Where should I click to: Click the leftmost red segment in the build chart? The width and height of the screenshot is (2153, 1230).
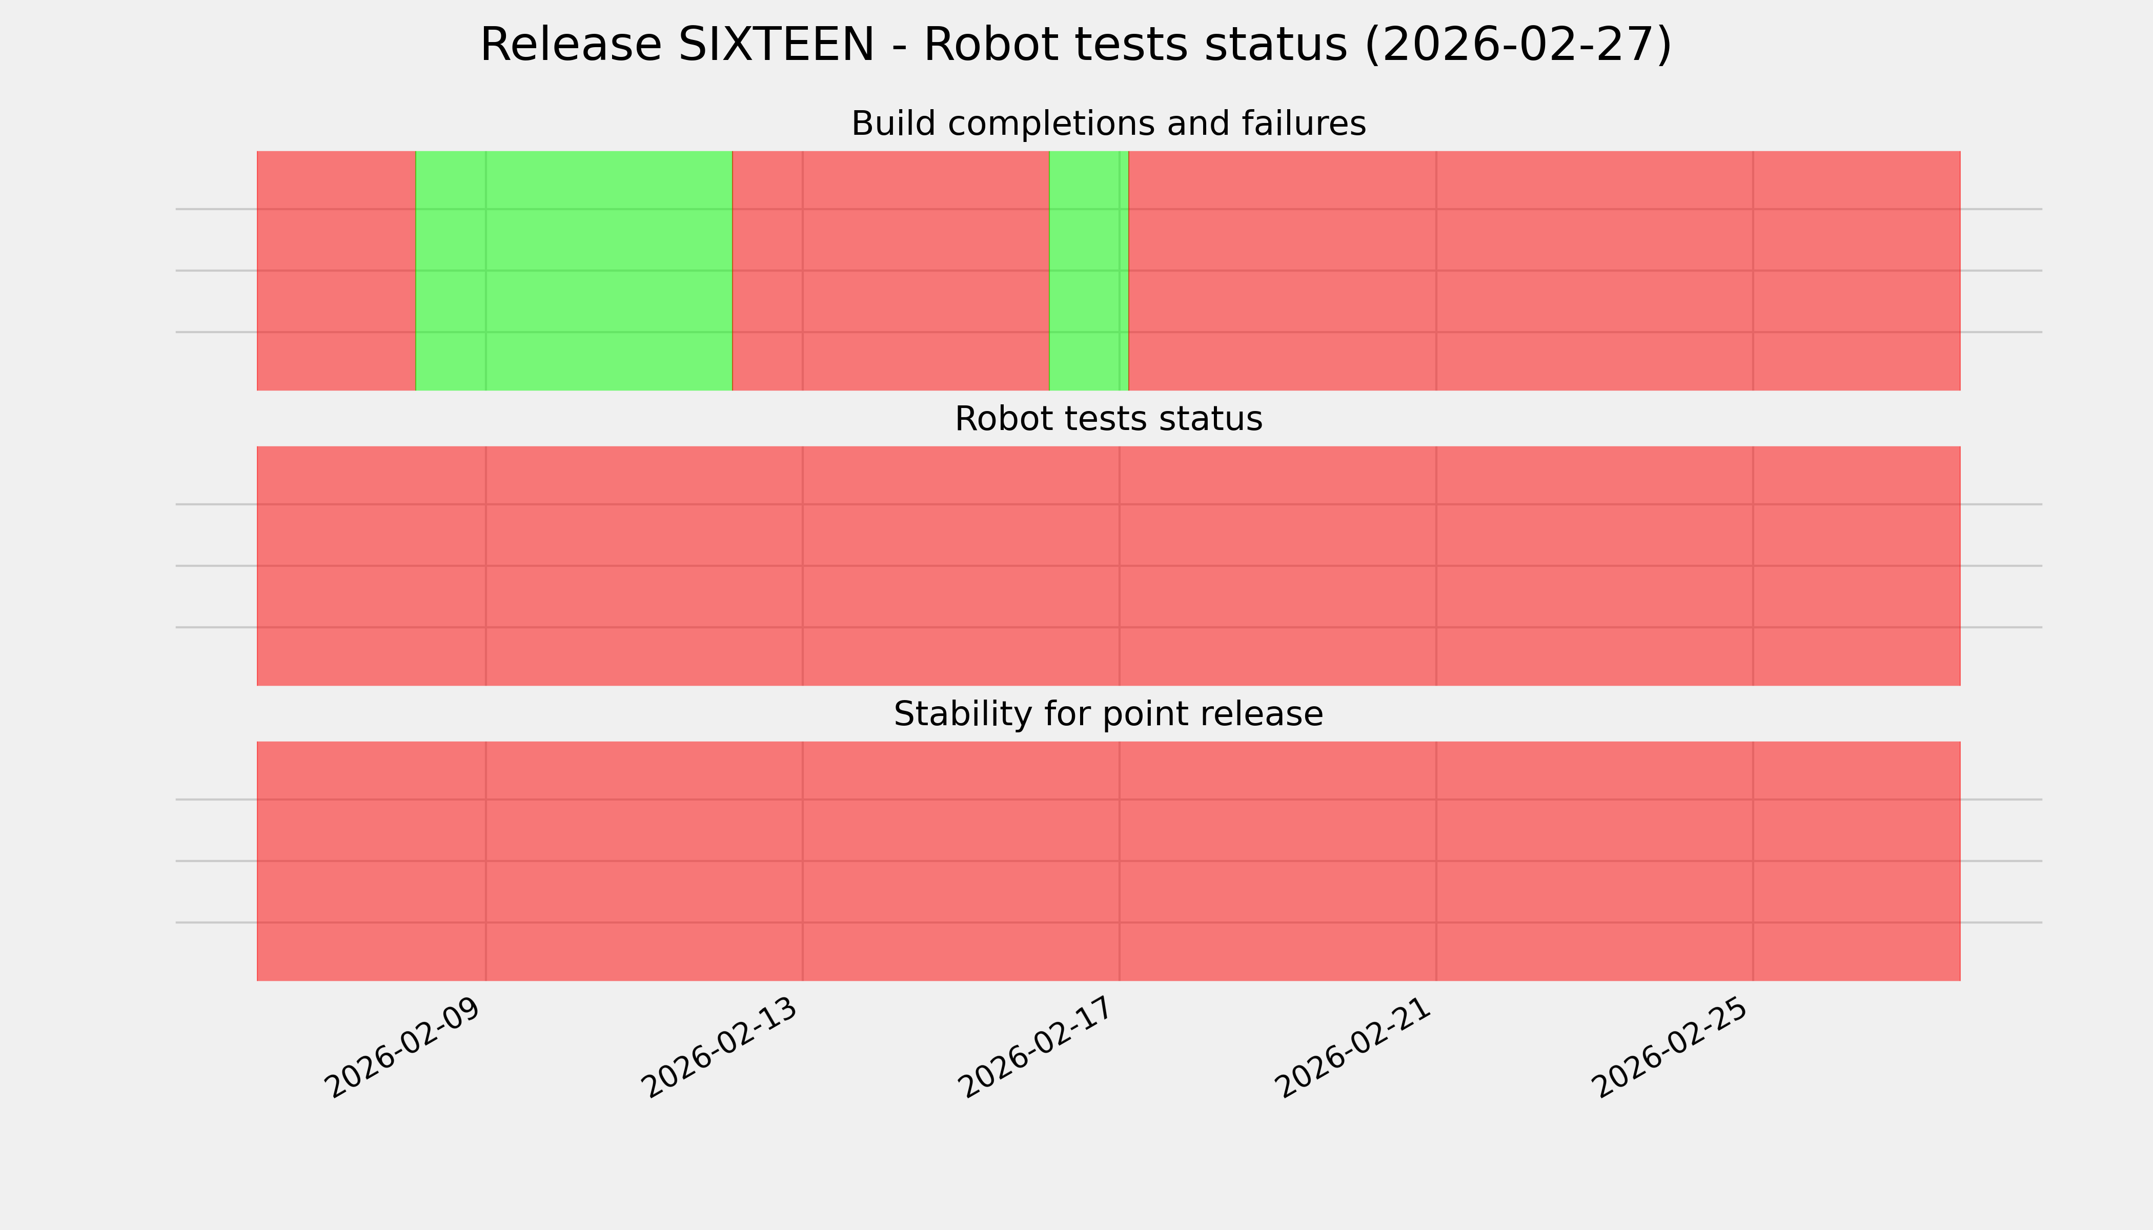tap(335, 270)
